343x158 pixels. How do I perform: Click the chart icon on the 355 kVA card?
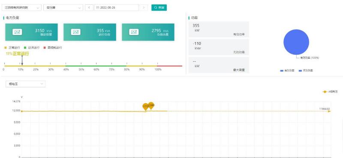pyautogui.click(x=75, y=32)
